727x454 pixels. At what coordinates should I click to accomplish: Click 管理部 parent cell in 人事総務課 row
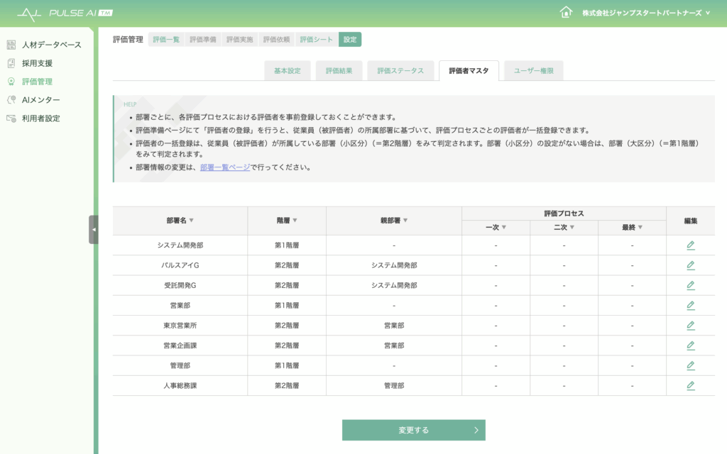pos(394,385)
